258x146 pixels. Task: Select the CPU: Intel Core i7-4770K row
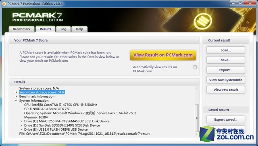point(60,105)
